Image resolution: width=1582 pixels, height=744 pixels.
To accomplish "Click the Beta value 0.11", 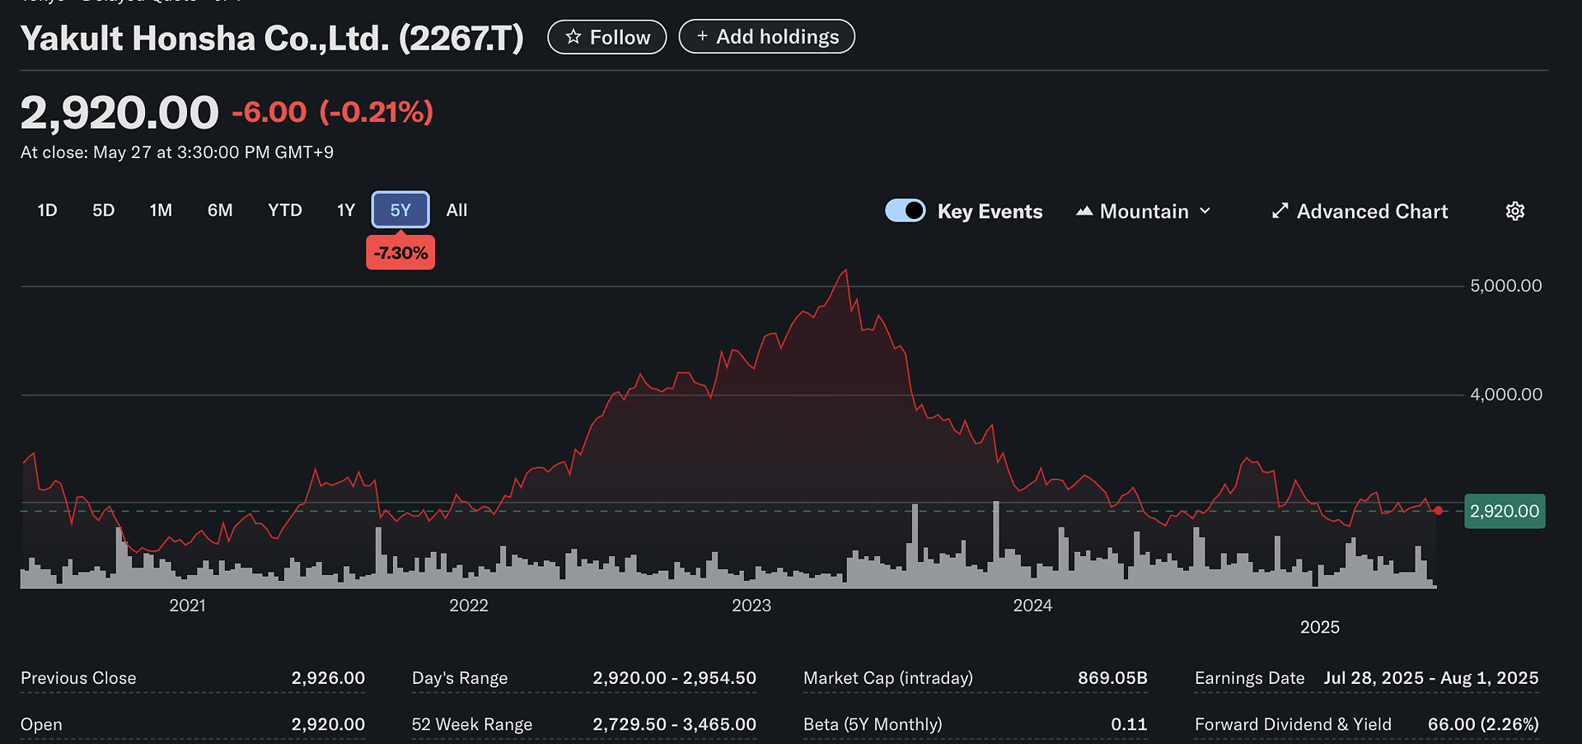I will (1129, 724).
